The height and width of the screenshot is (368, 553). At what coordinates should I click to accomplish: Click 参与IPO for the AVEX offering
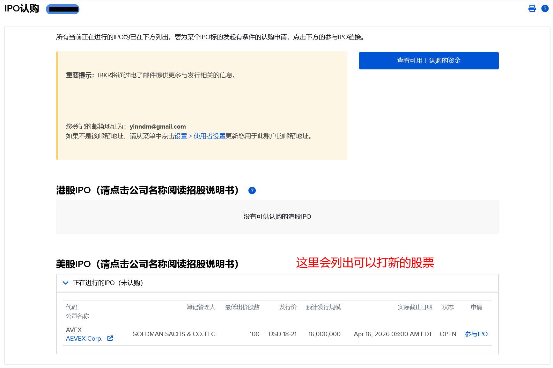(476, 334)
